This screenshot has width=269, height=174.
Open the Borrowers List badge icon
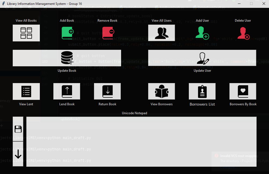coord(202,91)
